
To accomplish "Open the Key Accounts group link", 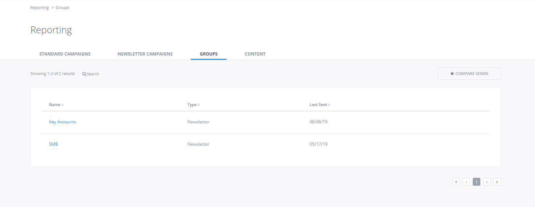I will pos(62,122).
